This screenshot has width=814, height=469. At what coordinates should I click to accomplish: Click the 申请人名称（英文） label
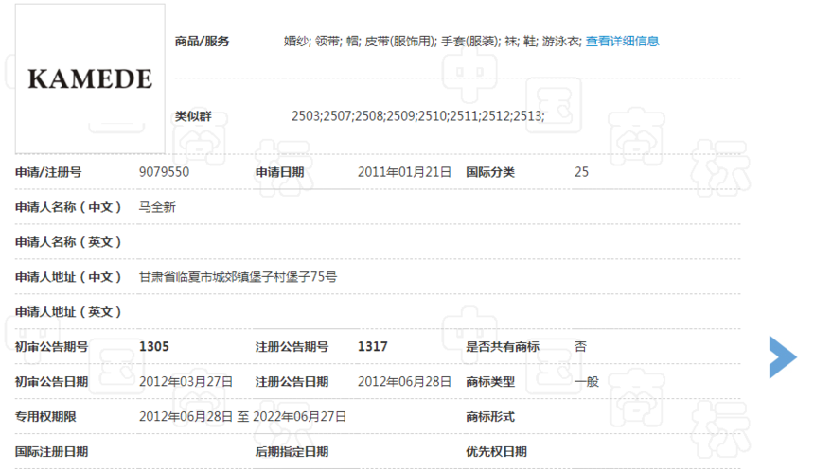click(x=68, y=242)
